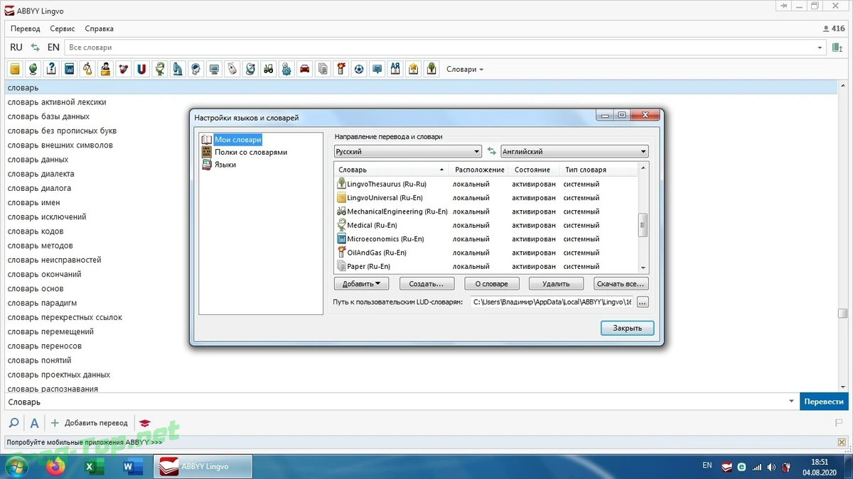Open the Справка menu
The width and height of the screenshot is (853, 479).
(99, 29)
